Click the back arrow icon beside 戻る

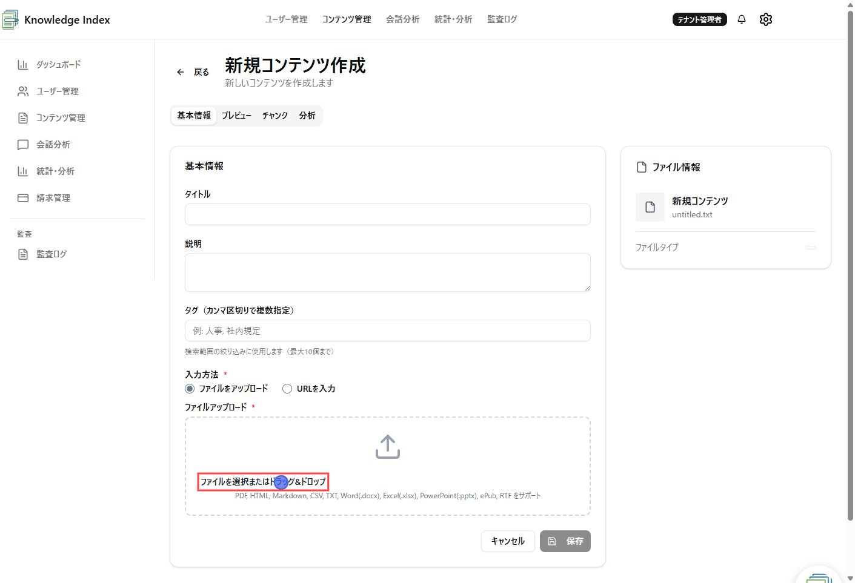pos(181,72)
